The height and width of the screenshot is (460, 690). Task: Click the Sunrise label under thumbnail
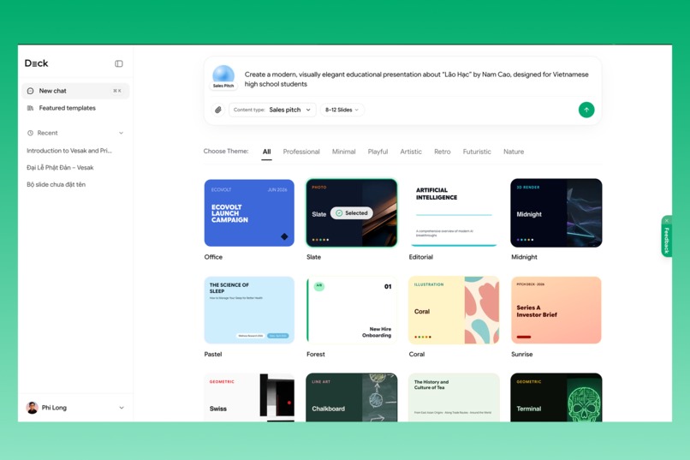522,355
